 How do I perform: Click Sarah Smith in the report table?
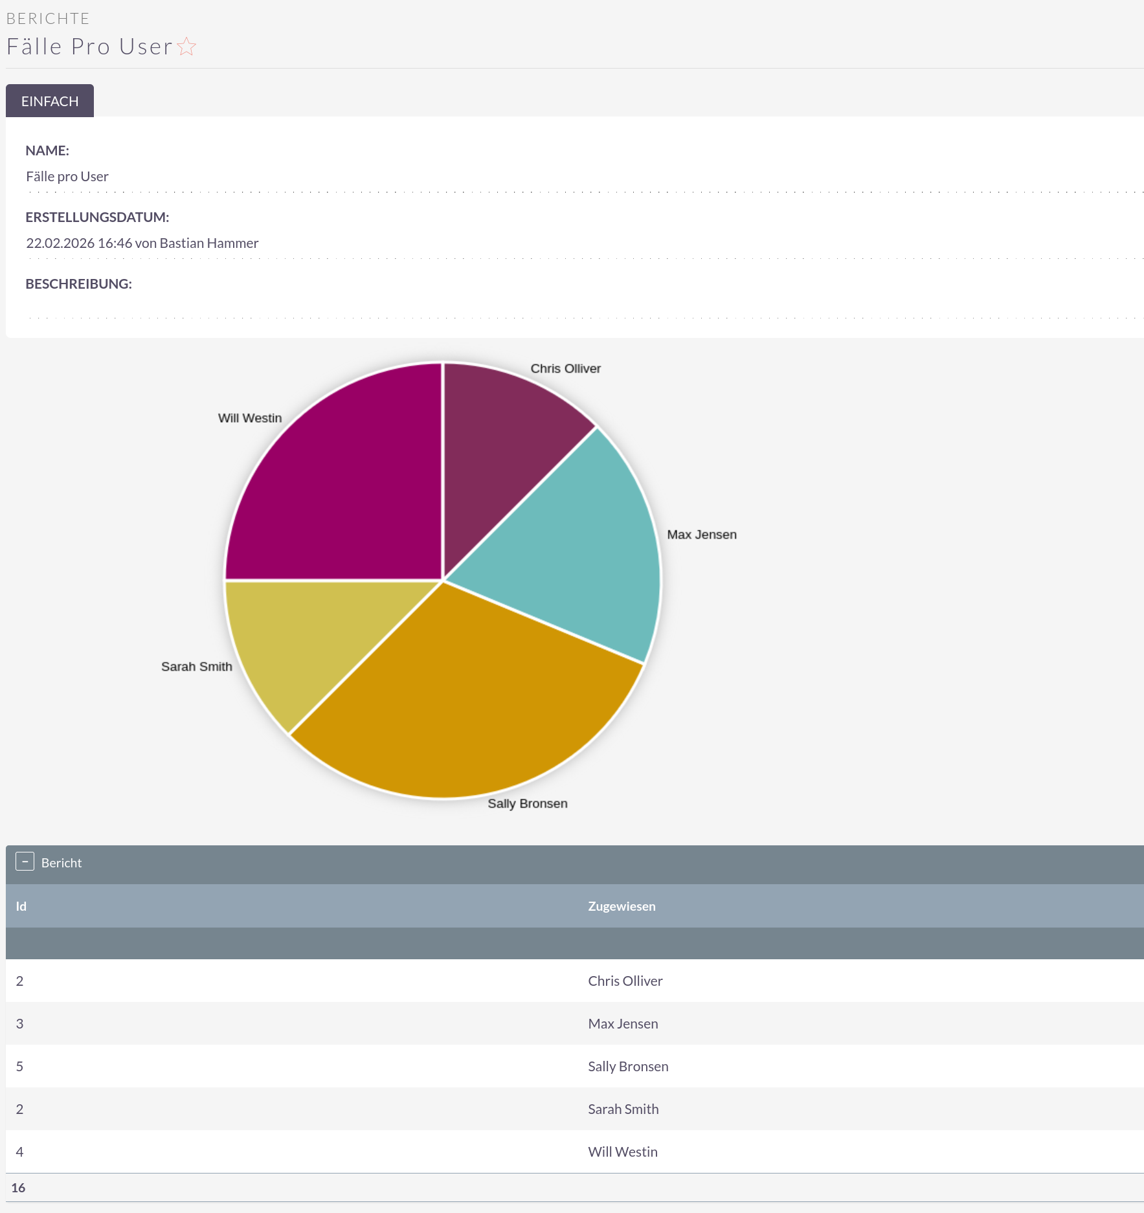click(x=623, y=1109)
